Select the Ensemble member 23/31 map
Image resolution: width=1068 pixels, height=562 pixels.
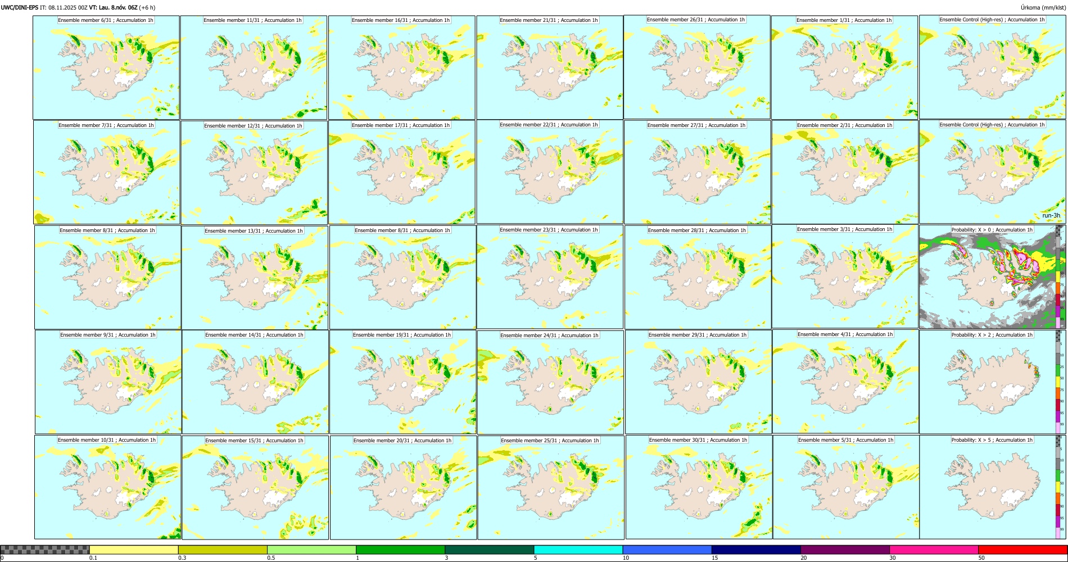(x=550, y=277)
